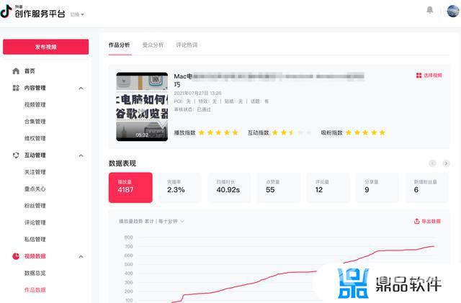Select the 分享量 9 card
Screen dimensions: 461x303
click(x=377, y=188)
